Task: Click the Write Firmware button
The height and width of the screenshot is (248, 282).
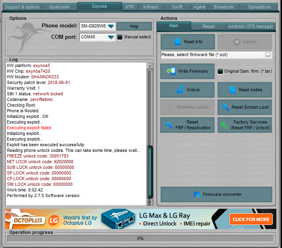Action: [x=188, y=71]
